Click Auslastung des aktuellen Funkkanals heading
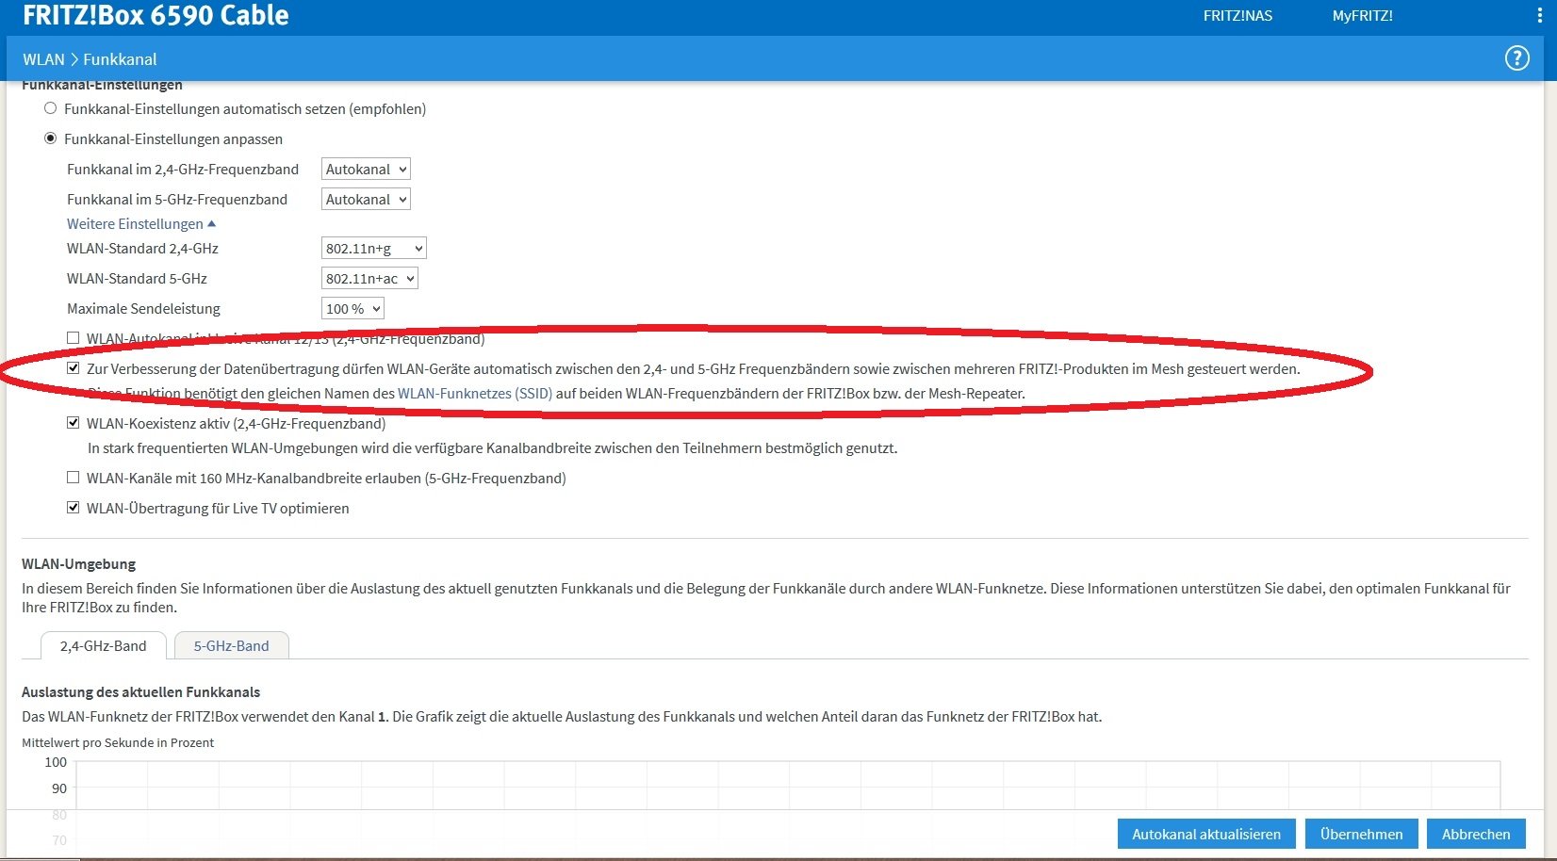This screenshot has width=1557, height=861. [141, 692]
